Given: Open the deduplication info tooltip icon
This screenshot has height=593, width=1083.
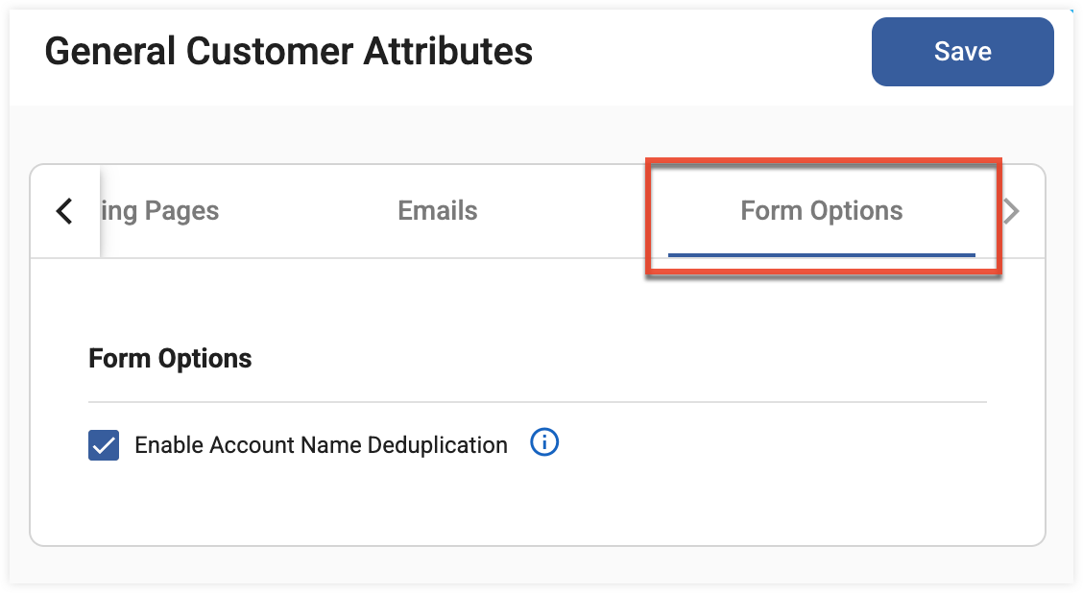Looking at the screenshot, I should [544, 443].
